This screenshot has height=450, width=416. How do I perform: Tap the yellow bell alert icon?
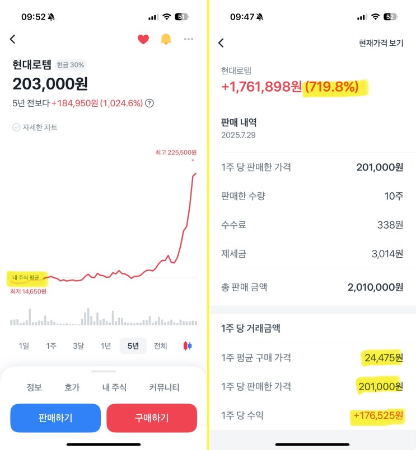166,39
